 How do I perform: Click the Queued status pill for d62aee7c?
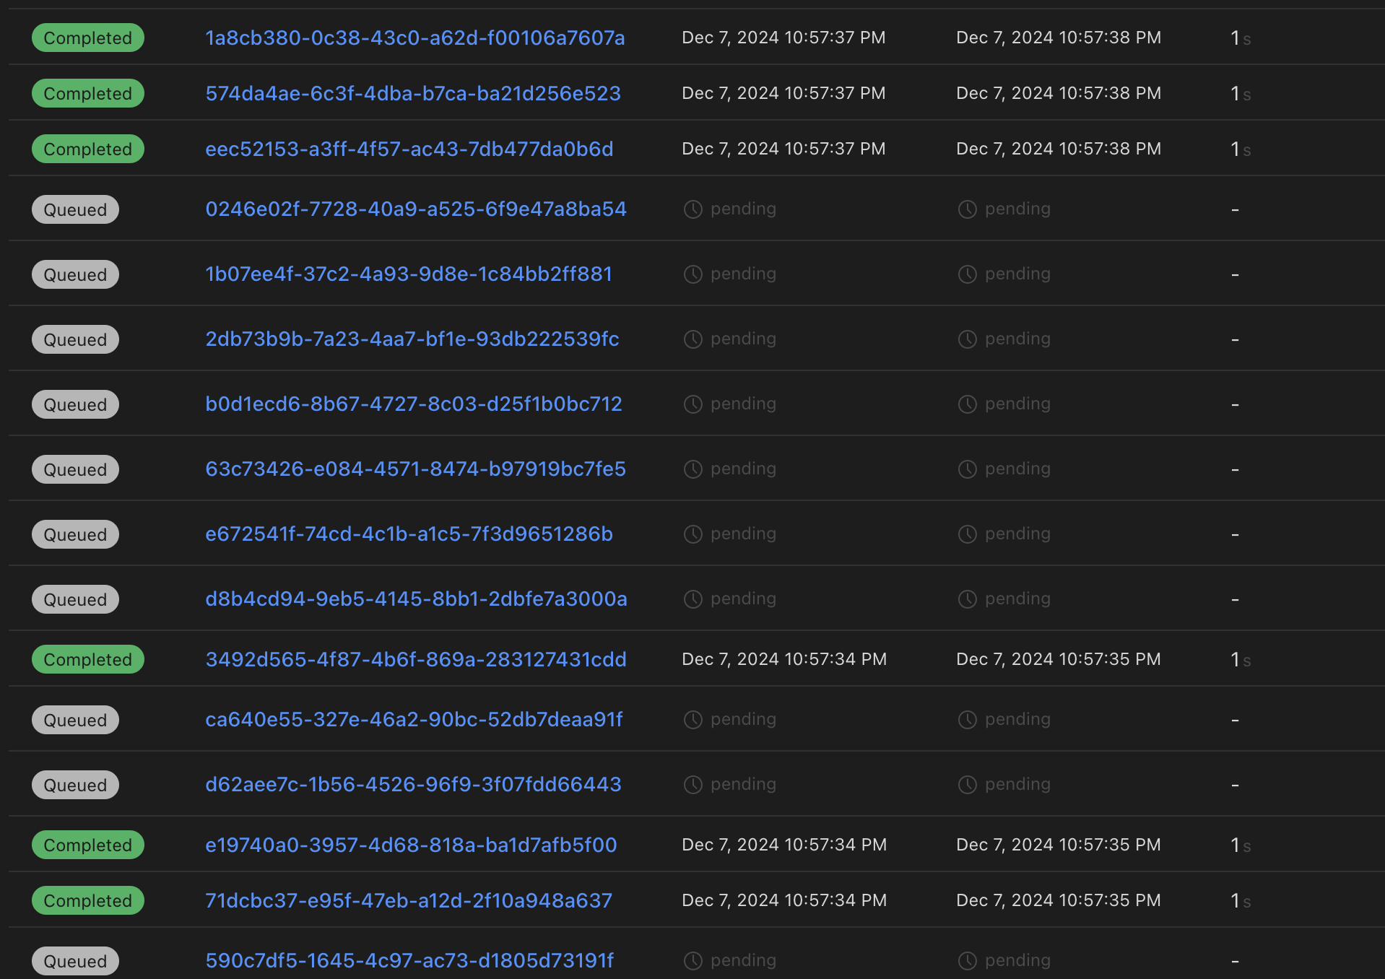coord(75,785)
